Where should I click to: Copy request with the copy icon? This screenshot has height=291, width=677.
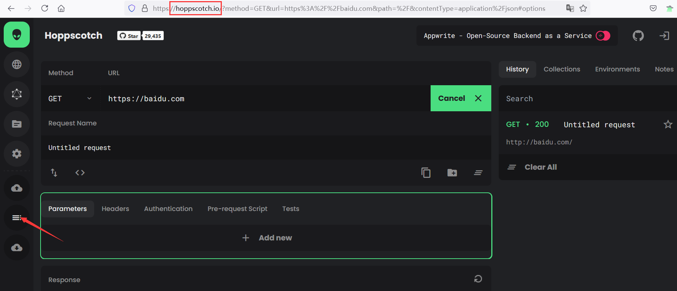[426, 173]
